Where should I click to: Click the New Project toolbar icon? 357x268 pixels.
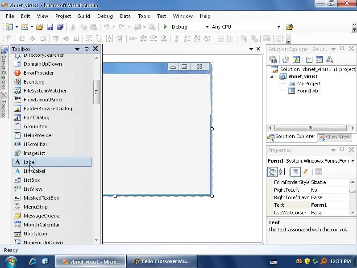click(x=9, y=27)
